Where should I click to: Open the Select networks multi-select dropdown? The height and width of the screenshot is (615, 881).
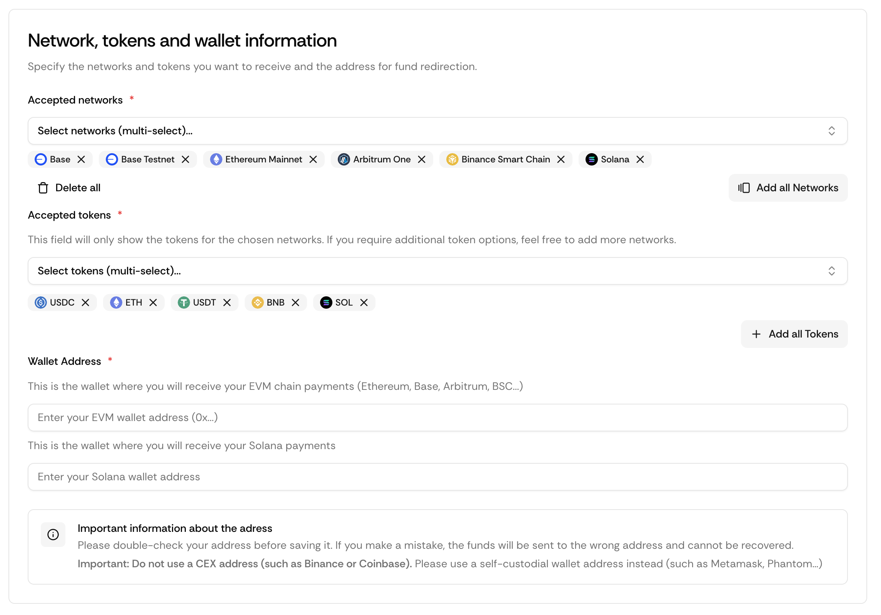(x=437, y=131)
